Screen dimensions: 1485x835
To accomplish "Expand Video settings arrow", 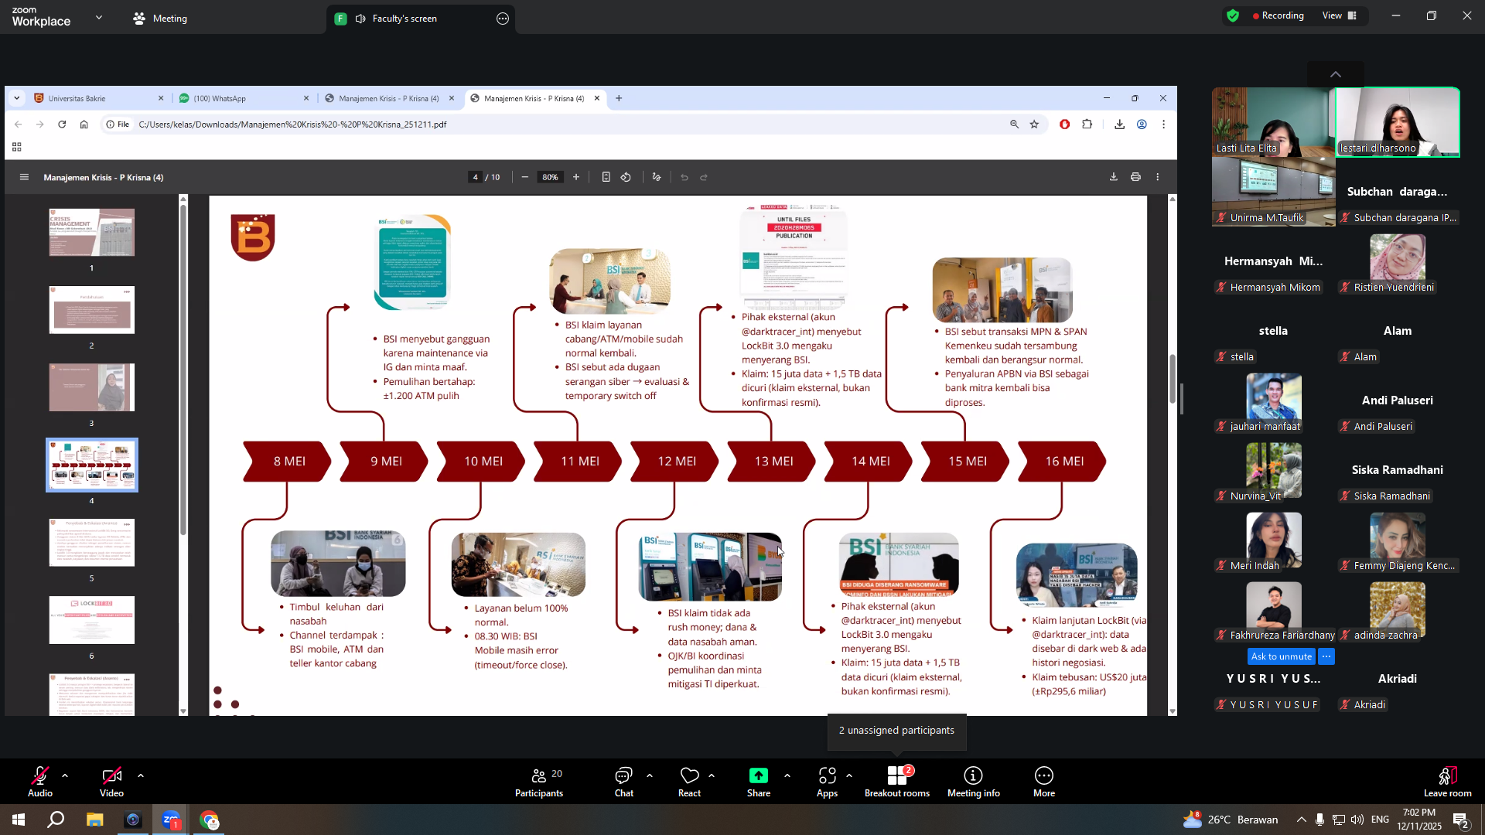I will (x=141, y=775).
